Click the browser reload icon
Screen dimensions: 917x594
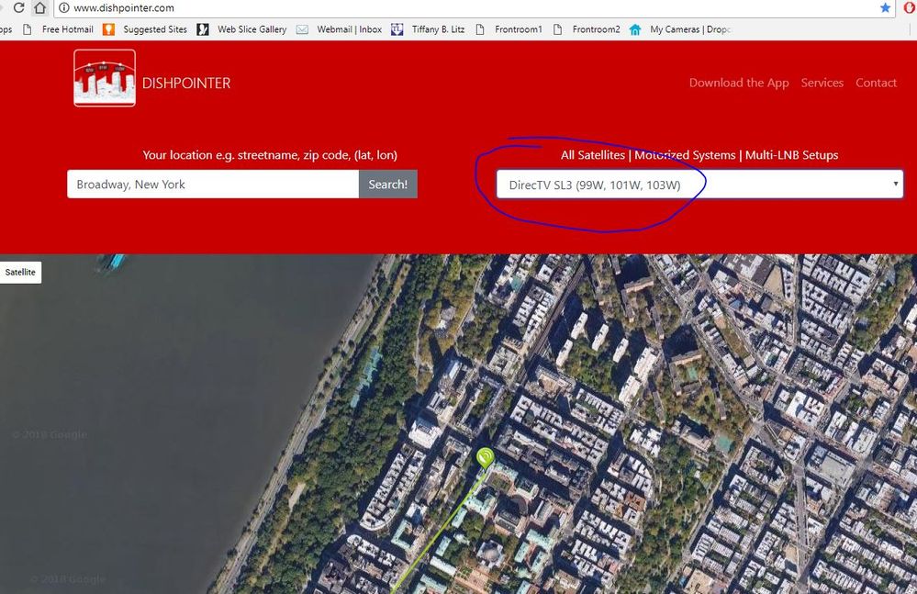(17, 8)
